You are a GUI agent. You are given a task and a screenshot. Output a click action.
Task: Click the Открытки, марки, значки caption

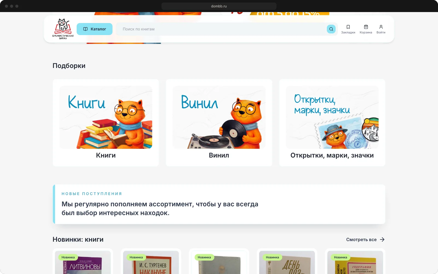tap(332, 155)
